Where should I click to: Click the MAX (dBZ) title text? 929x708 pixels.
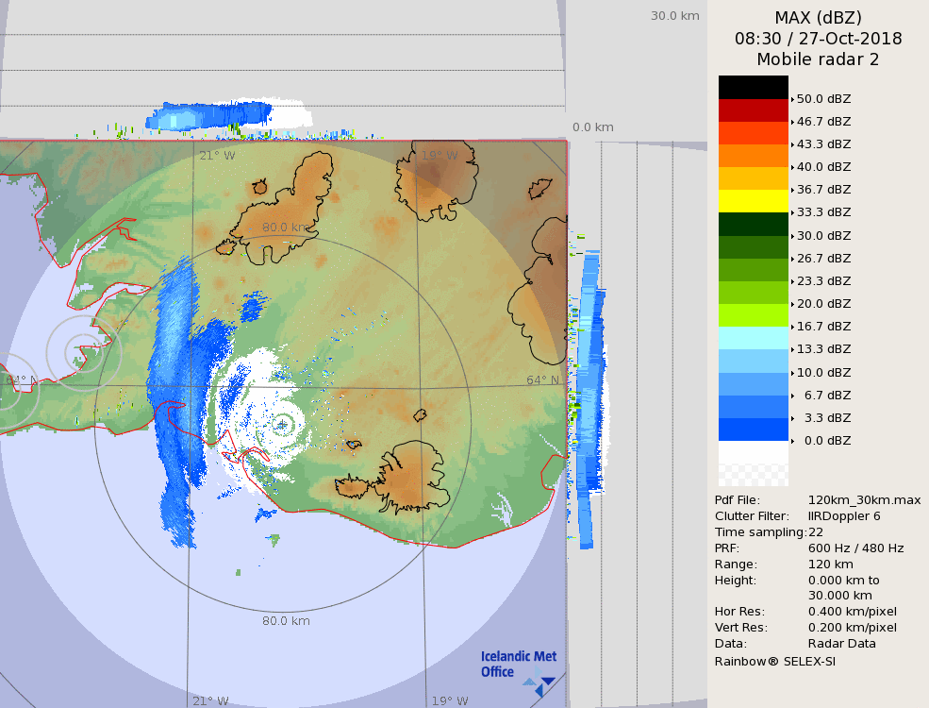818,17
